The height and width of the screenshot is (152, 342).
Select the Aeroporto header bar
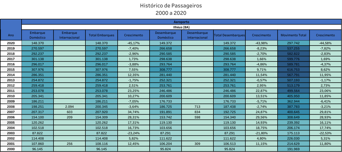pos(182,22)
